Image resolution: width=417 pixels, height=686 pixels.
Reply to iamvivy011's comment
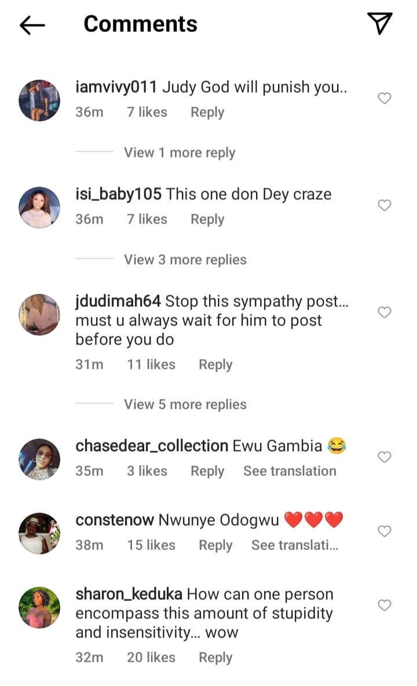pyautogui.click(x=207, y=112)
